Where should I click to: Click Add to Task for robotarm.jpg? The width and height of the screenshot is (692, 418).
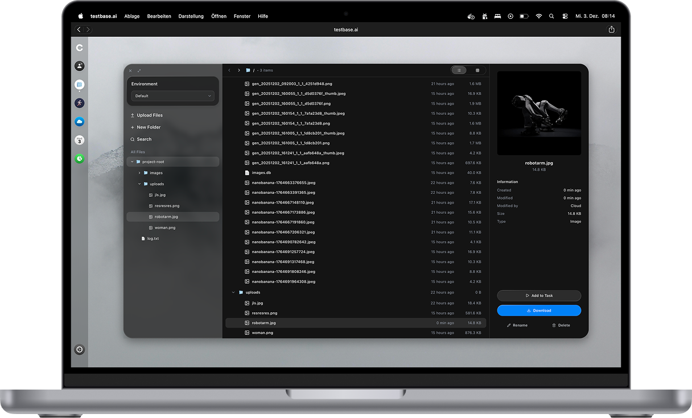click(538, 296)
